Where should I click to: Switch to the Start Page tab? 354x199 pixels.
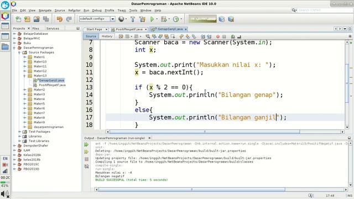(94, 29)
